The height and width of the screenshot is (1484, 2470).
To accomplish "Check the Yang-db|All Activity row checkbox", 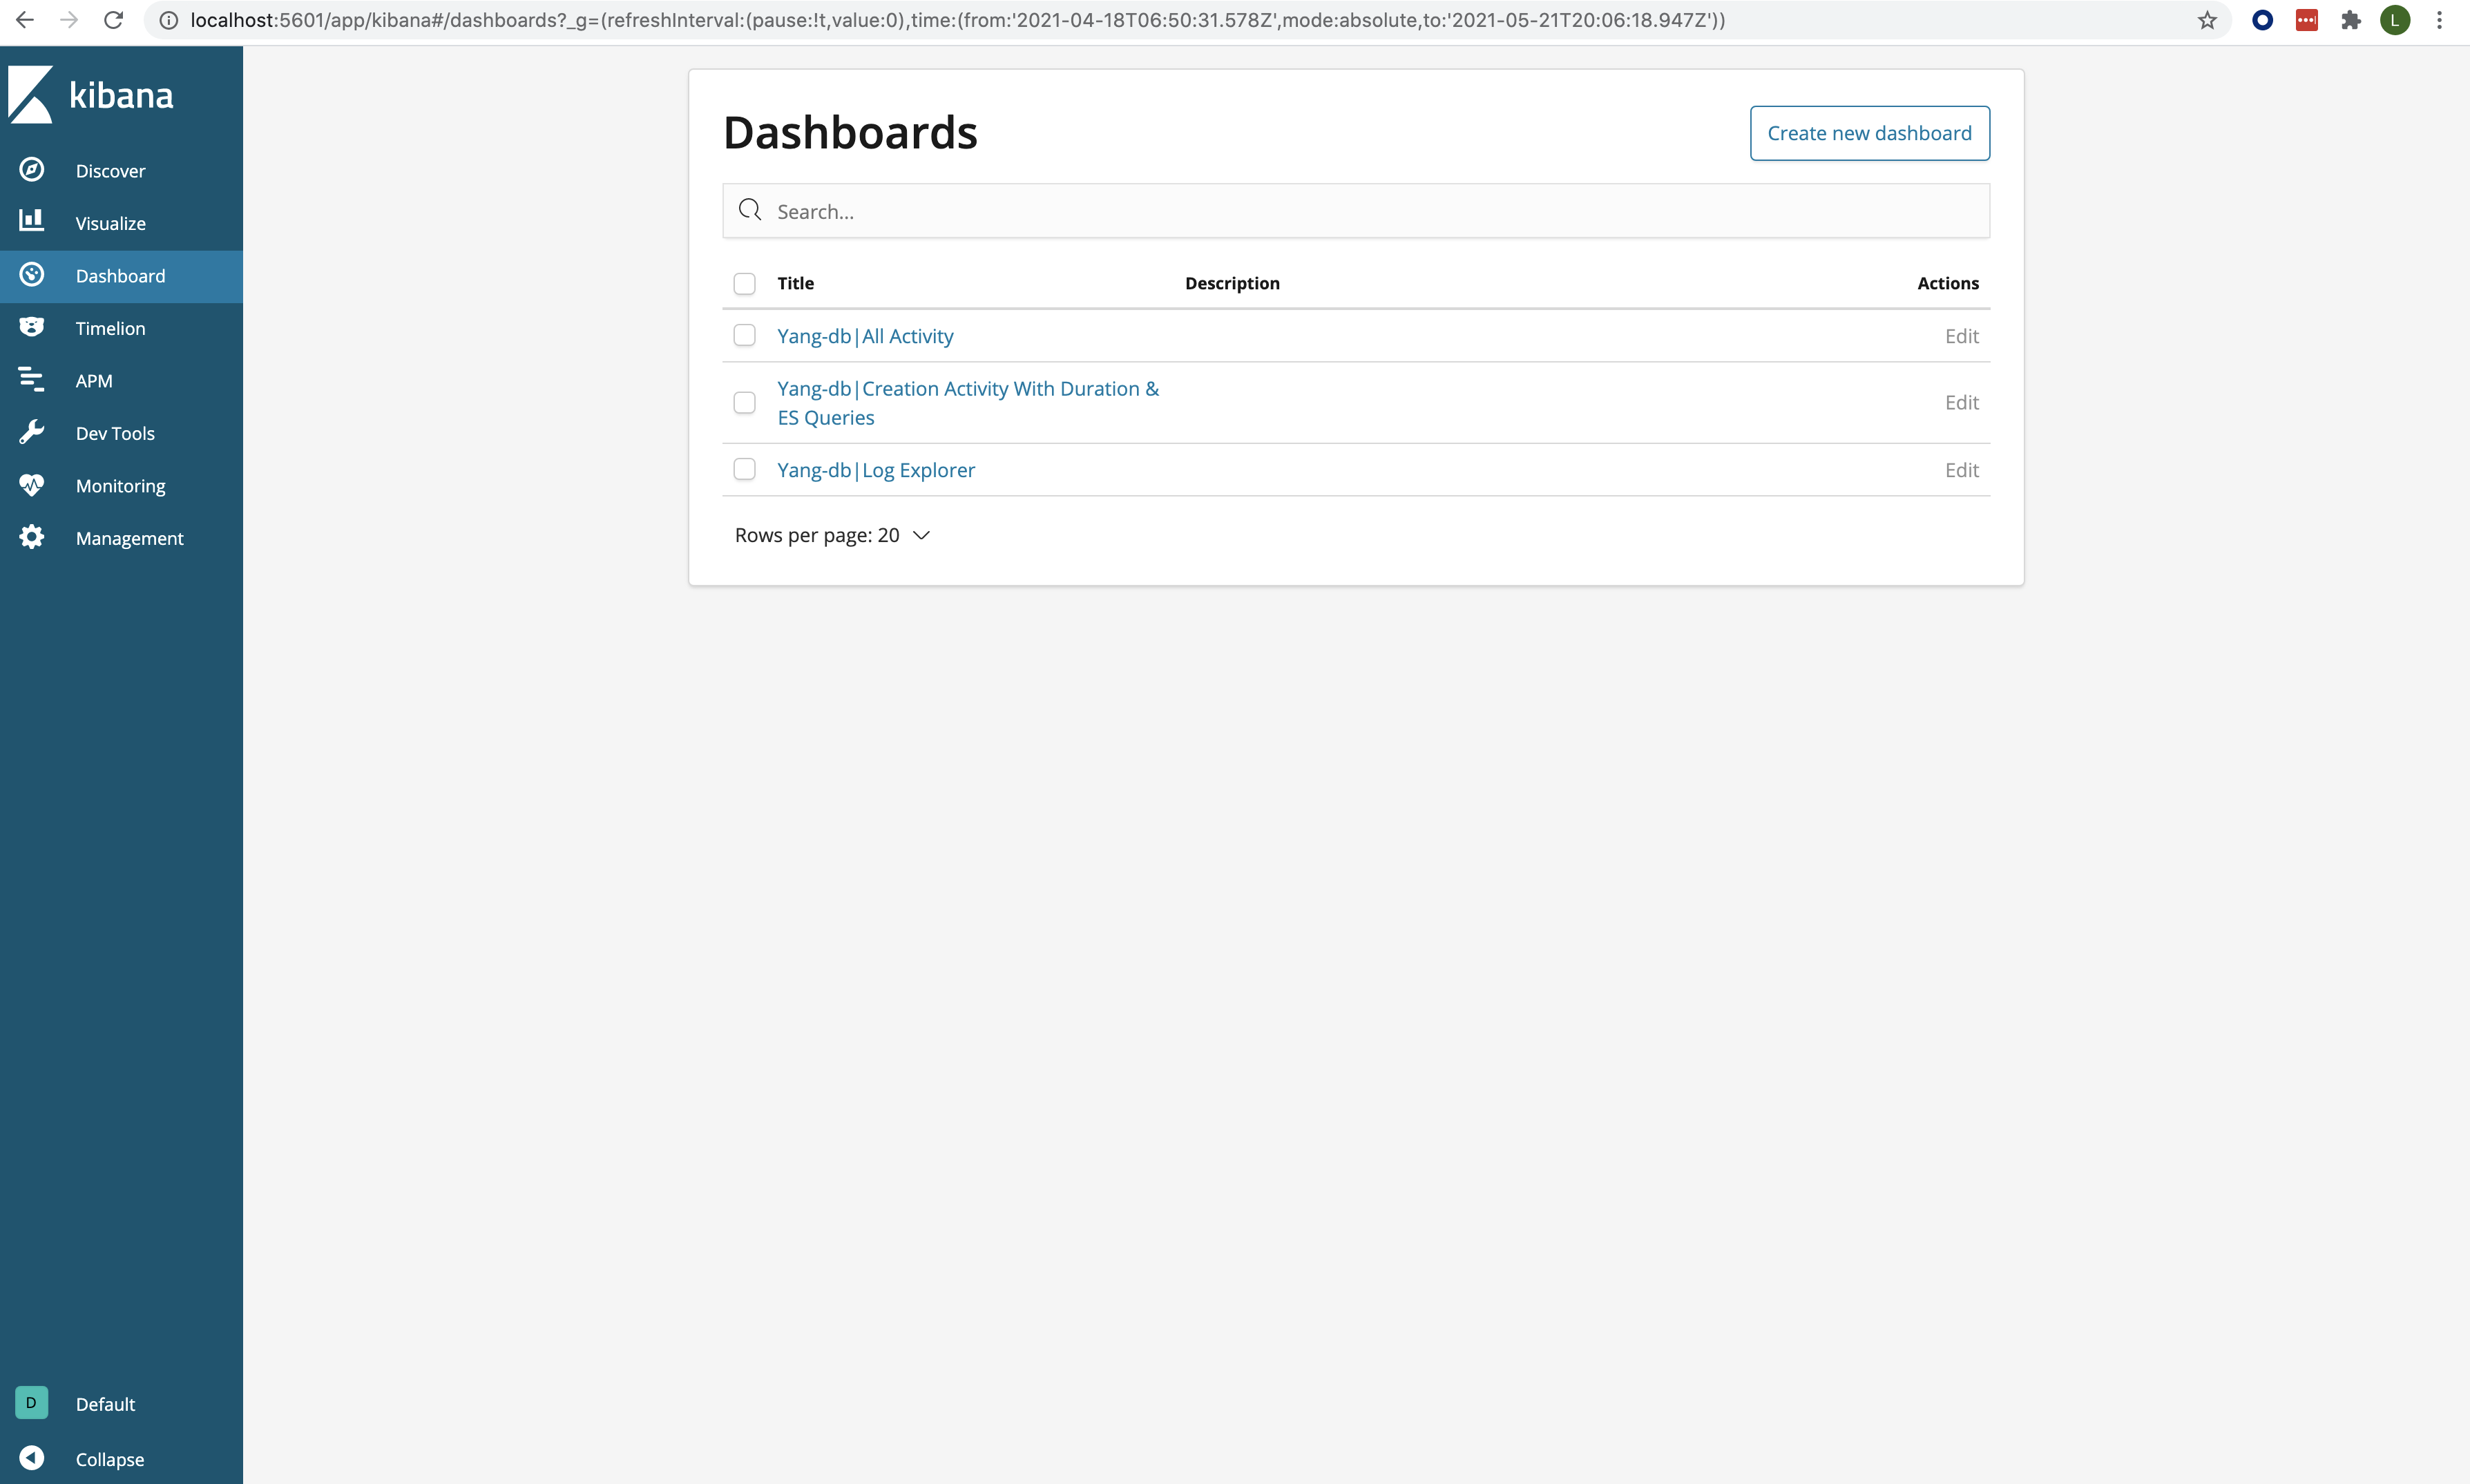I will (745, 335).
